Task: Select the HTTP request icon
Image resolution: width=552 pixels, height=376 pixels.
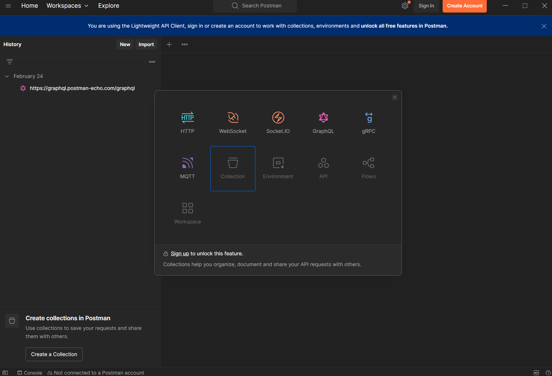Action: pyautogui.click(x=187, y=118)
